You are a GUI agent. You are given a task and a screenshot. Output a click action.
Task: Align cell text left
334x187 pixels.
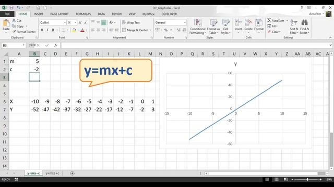coord(93,30)
